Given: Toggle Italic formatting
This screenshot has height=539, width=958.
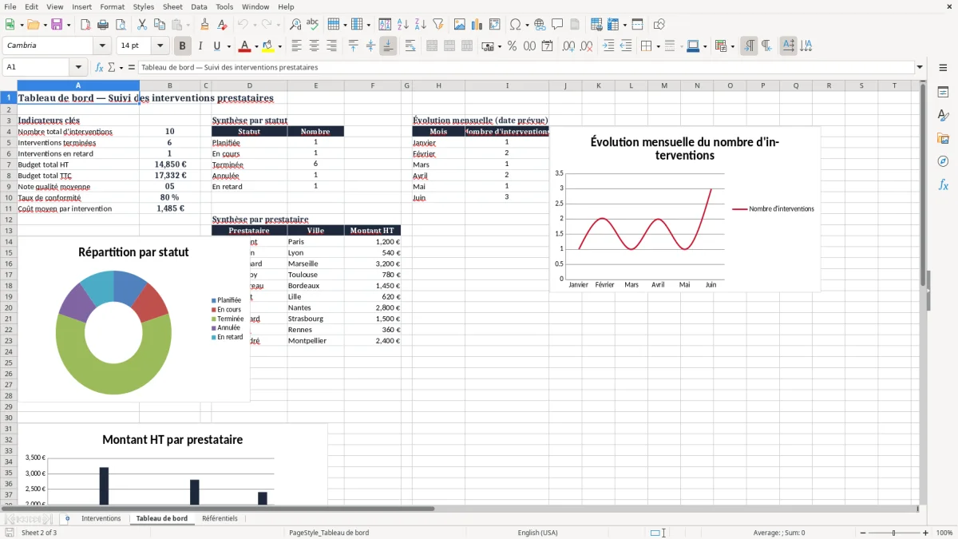Looking at the screenshot, I should click(200, 46).
